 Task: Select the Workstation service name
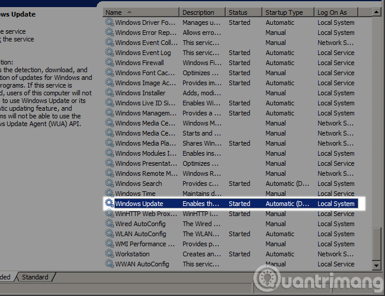pos(132,254)
